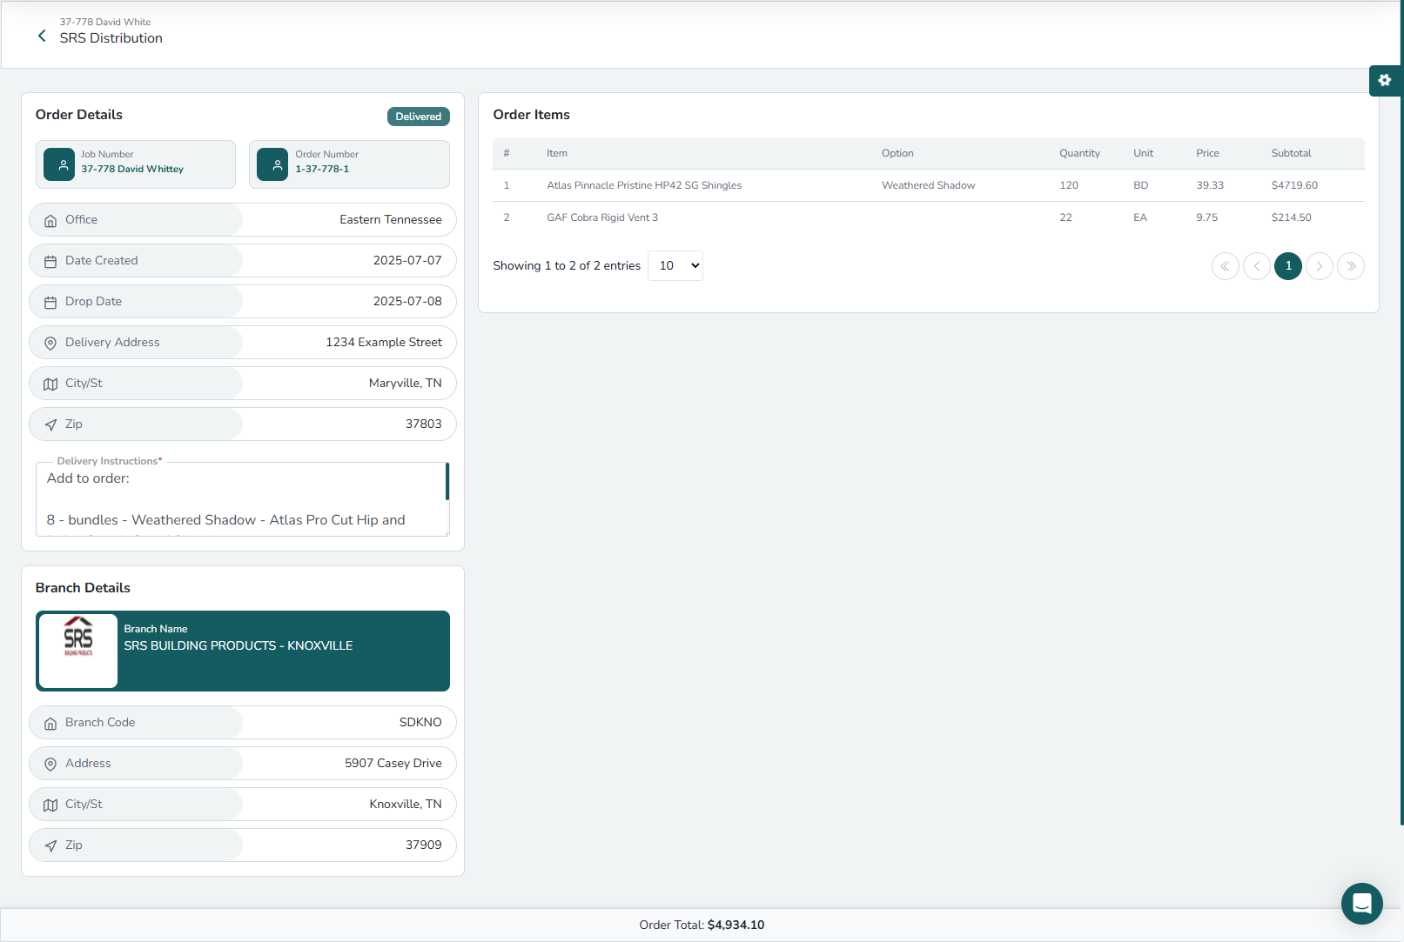Click the Job Number person icon
The image size is (1404, 942).
(59, 164)
